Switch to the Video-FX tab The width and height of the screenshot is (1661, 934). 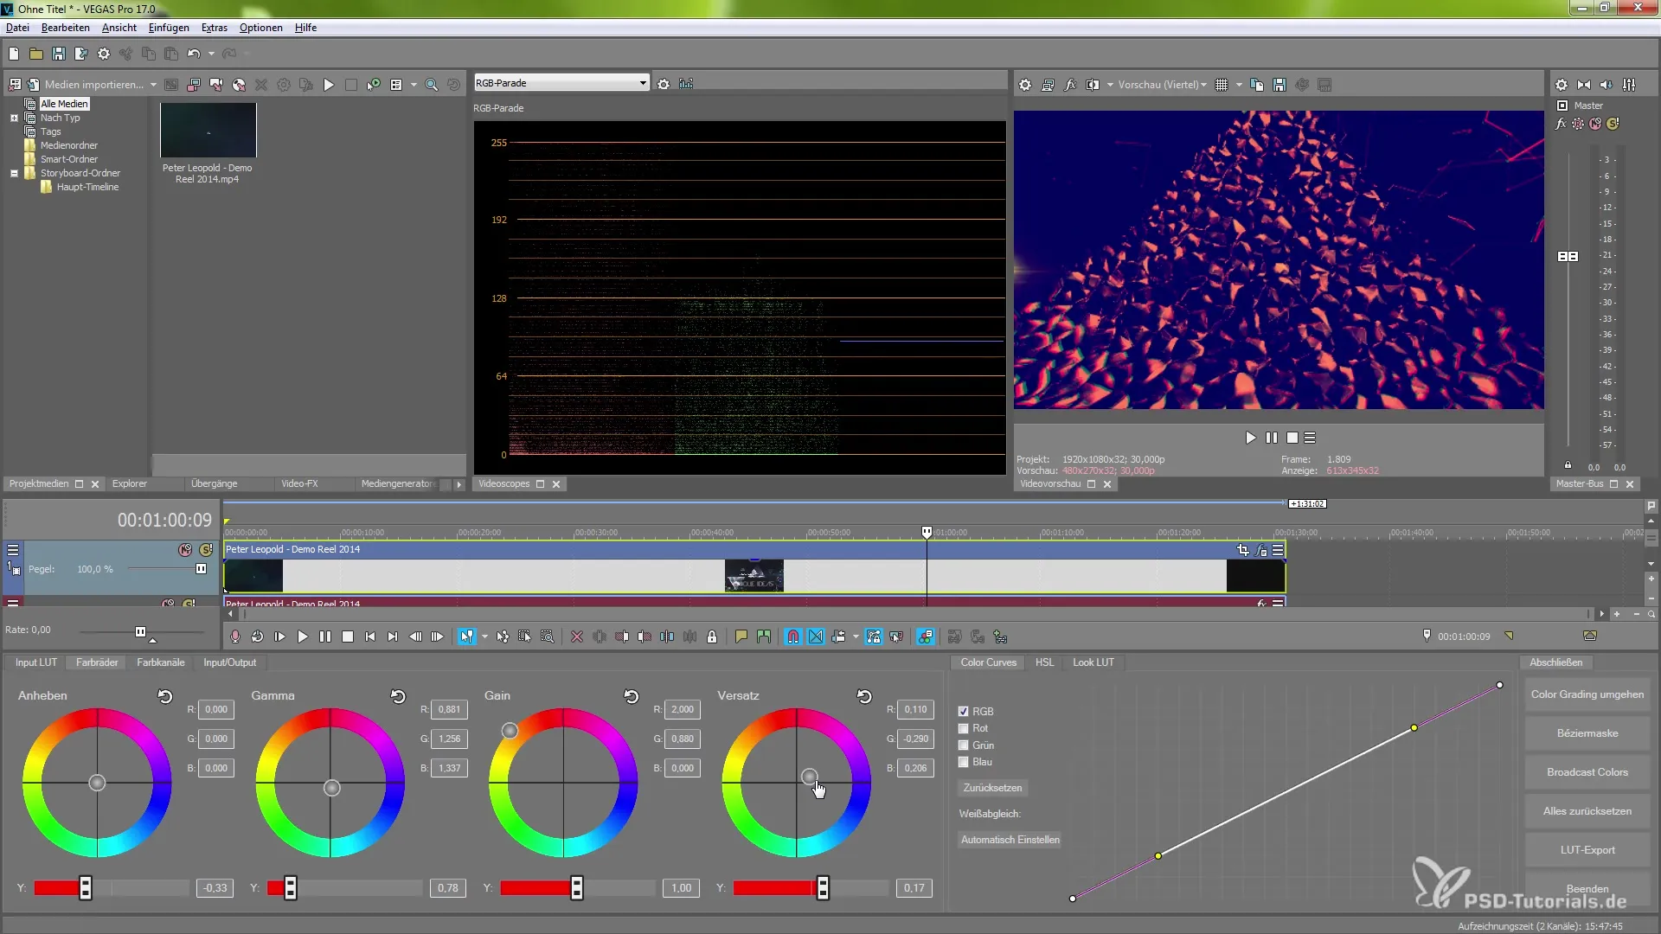299,483
